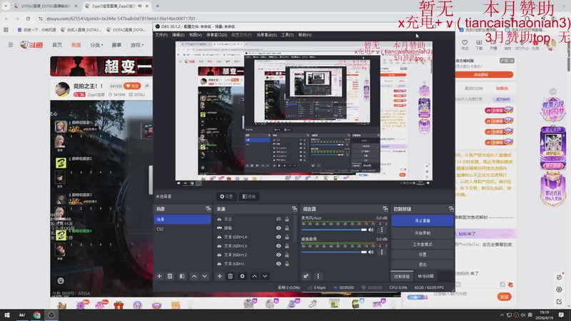Reload the Douyu page in Chrome

(28, 19)
